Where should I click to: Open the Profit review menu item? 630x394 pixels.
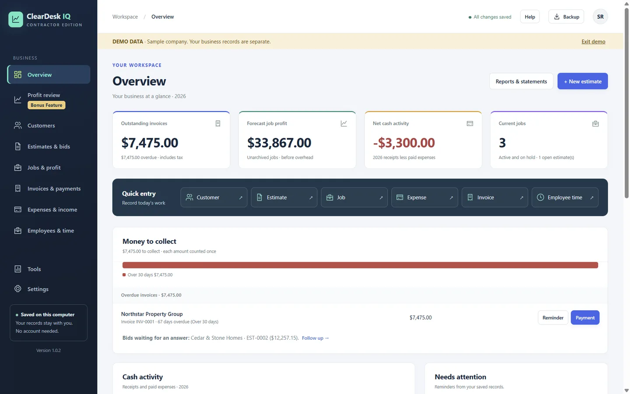pos(49,100)
